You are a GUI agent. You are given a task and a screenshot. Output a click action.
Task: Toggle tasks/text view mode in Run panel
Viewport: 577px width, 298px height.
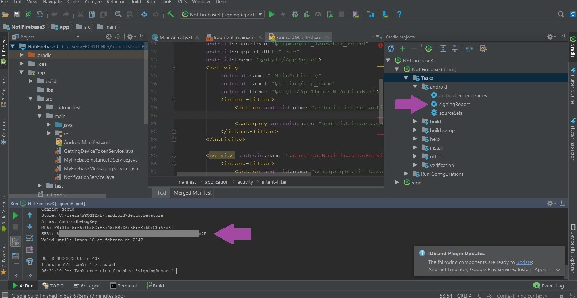[x=16, y=241]
